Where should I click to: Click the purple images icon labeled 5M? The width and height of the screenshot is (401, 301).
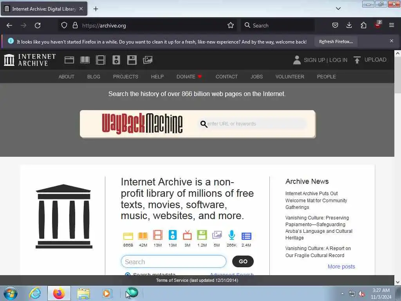217,235
